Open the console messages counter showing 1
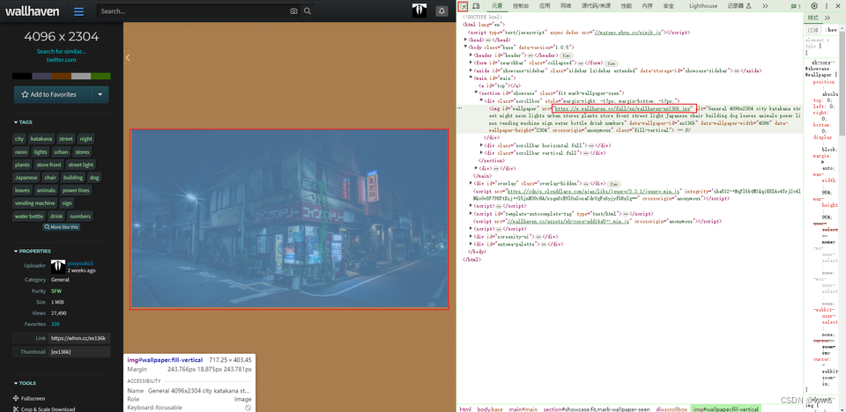846x412 pixels. click(796, 6)
